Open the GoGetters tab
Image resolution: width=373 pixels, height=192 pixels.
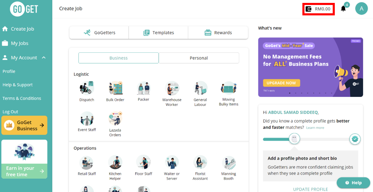point(99,32)
